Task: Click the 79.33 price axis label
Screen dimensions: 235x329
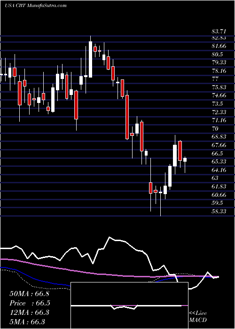Action: coord(219,63)
